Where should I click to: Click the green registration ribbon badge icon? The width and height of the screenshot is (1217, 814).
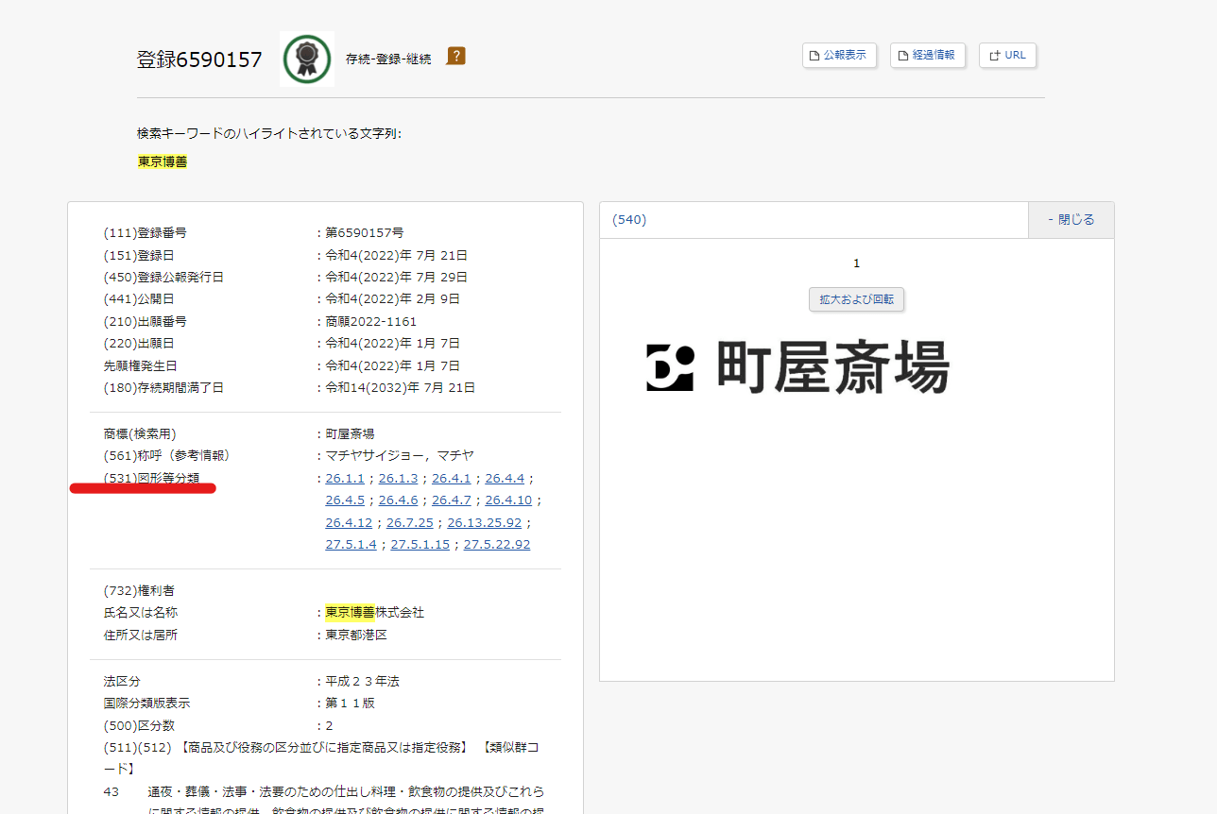(306, 59)
